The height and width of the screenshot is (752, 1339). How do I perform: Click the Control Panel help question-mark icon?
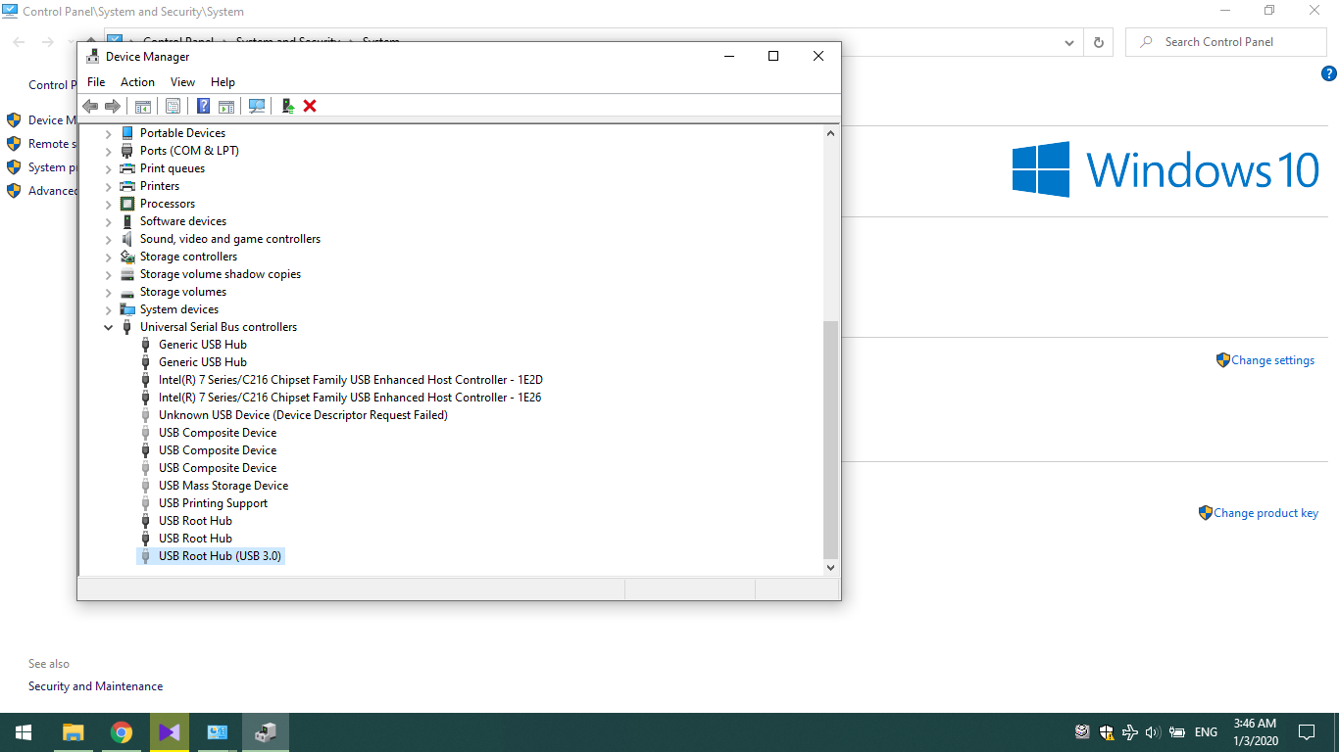[1329, 73]
